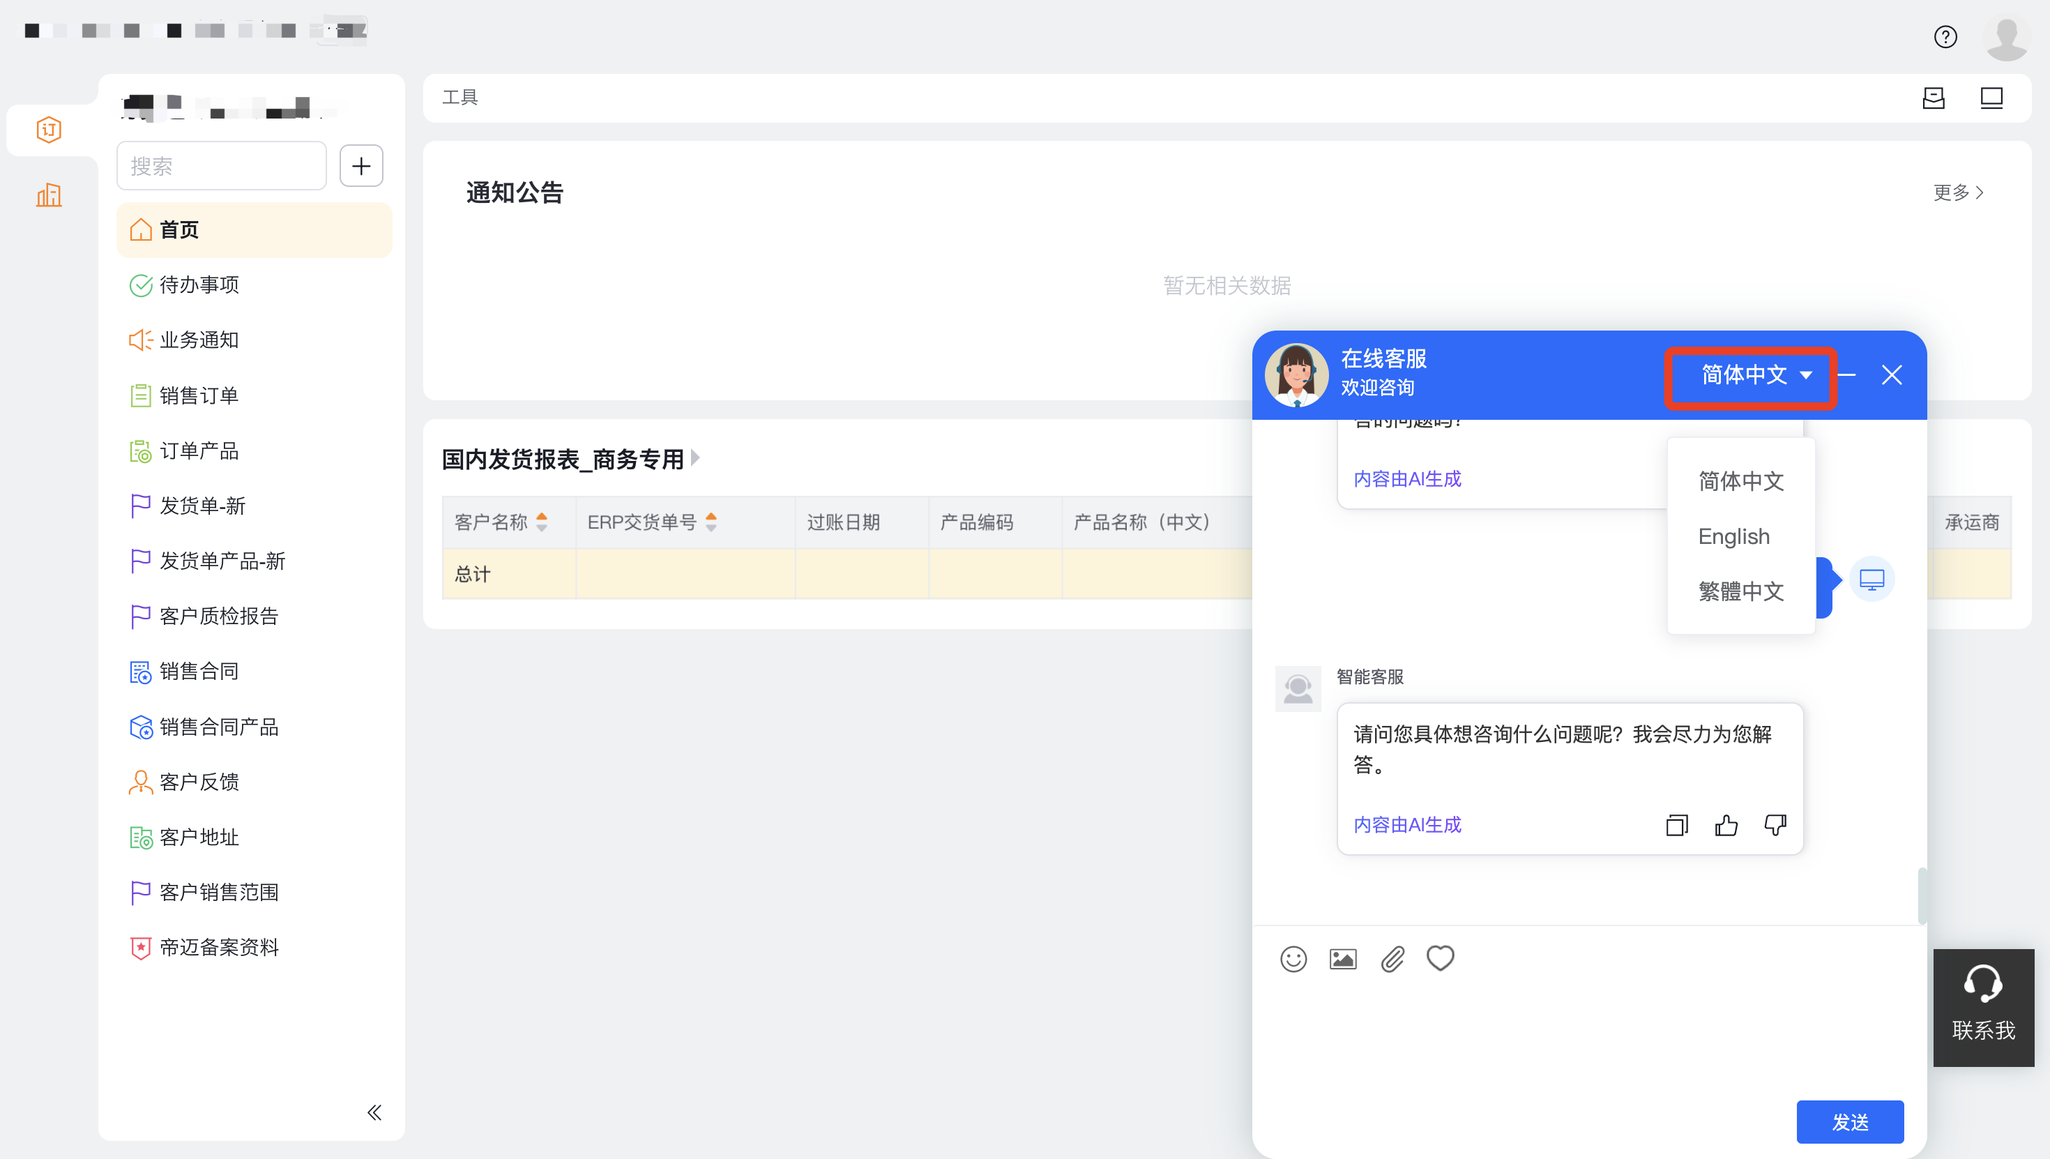Thumbs down the AI chat reply
This screenshot has width=2050, height=1159.
pyautogui.click(x=1775, y=825)
